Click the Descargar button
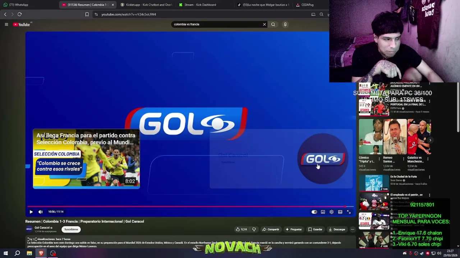The width and height of the screenshot is (460, 258). coord(337,229)
